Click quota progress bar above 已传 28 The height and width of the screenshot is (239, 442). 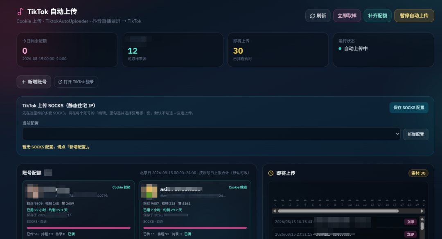pos(79,228)
